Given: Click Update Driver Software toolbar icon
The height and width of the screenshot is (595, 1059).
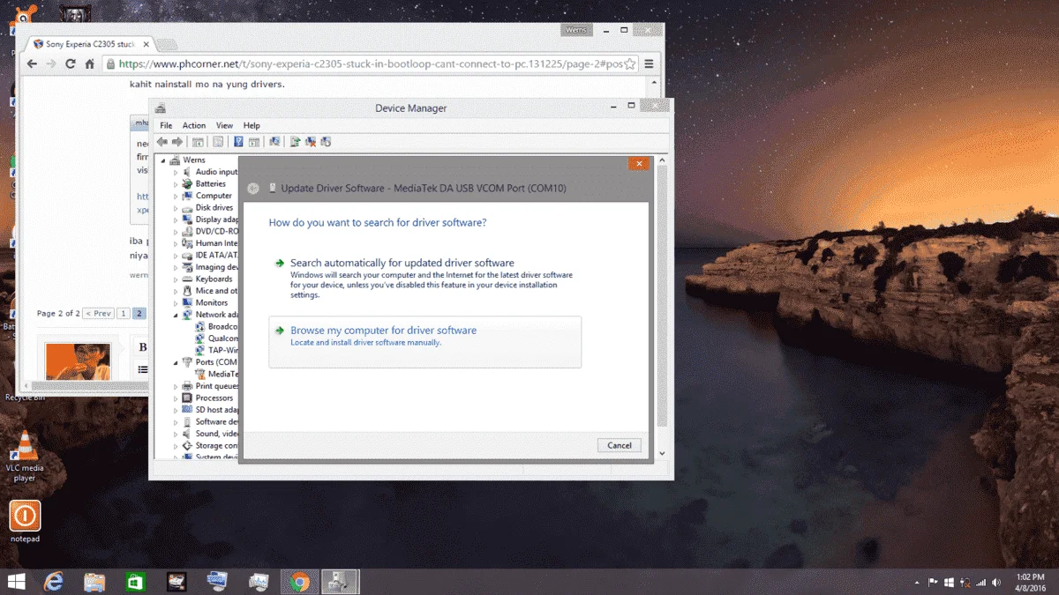Looking at the screenshot, I should point(296,142).
